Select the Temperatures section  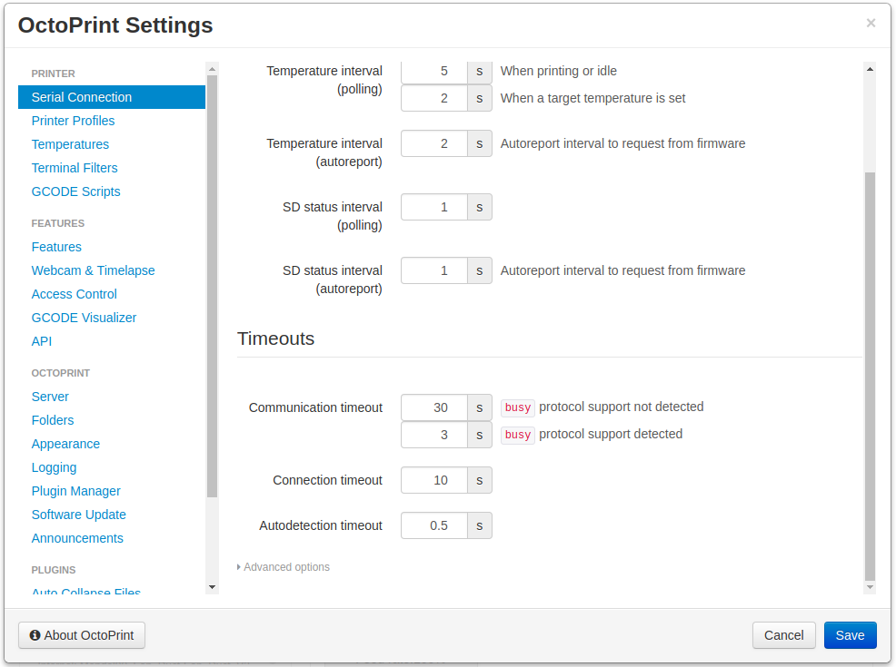pos(70,143)
